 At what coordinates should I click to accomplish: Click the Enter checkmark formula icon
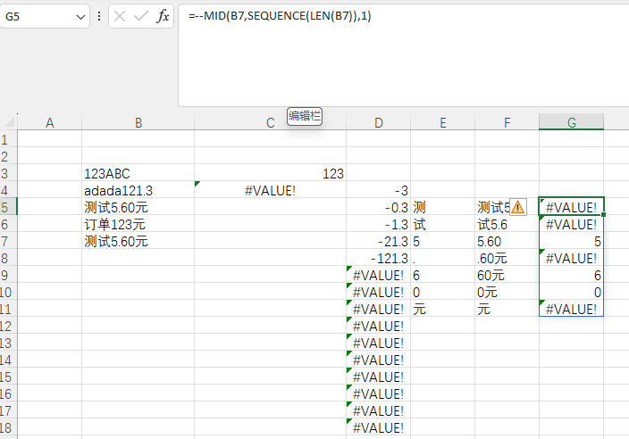click(141, 16)
